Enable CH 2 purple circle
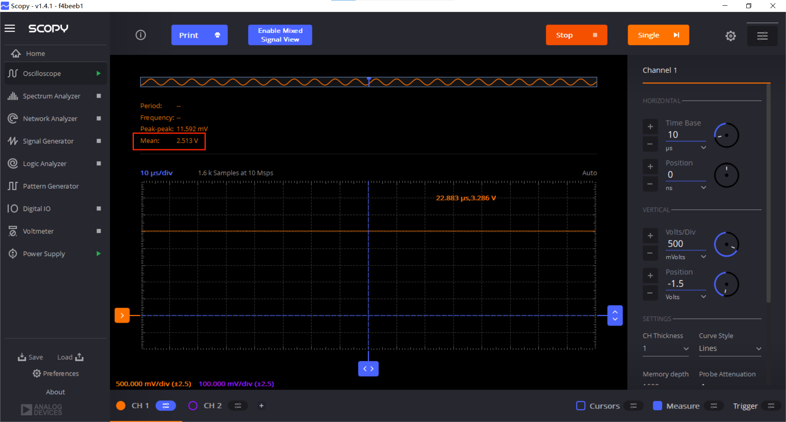 point(193,406)
